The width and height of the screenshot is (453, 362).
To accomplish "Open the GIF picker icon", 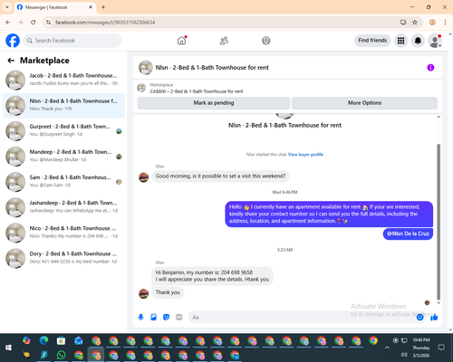I will (x=179, y=317).
